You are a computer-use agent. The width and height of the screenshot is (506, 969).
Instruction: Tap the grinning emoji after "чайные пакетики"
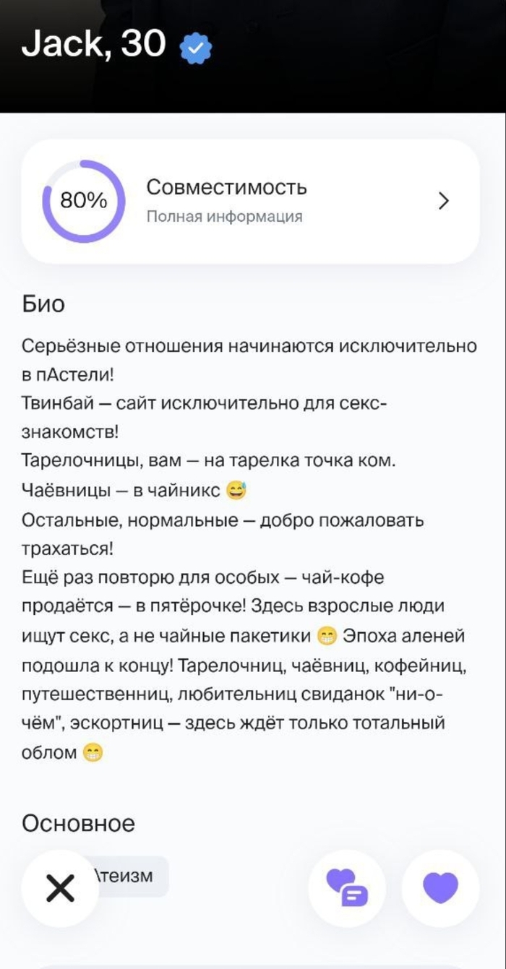click(327, 637)
